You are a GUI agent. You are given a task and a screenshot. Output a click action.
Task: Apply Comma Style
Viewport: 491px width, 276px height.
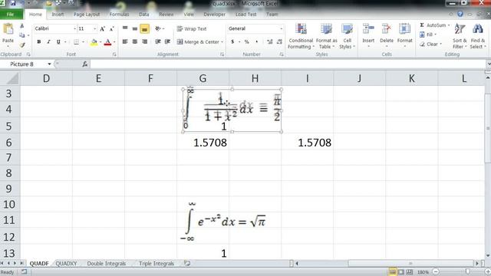257,41
